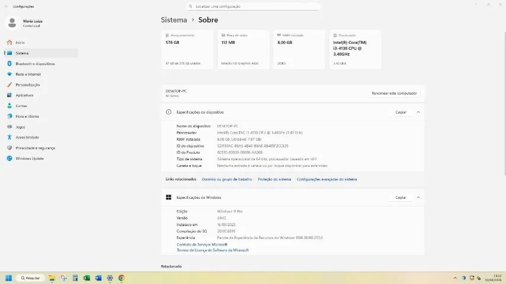The height and width of the screenshot is (284, 506).
Task: Click the Instalado em 16/09/2025 value
Action: [226, 225]
